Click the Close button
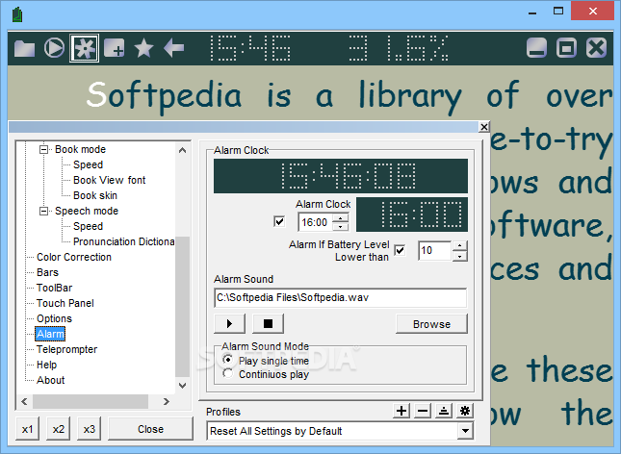 point(150,429)
